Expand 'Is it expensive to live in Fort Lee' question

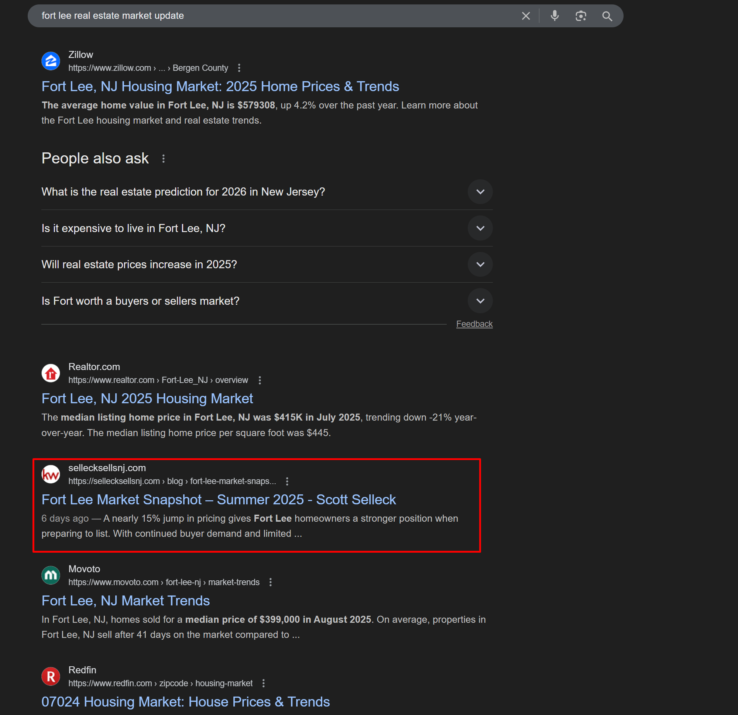pos(480,228)
